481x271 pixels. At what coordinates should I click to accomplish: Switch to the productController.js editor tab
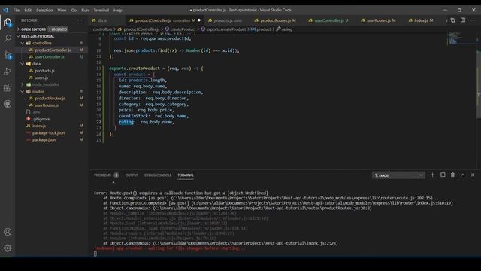[x=165, y=20]
